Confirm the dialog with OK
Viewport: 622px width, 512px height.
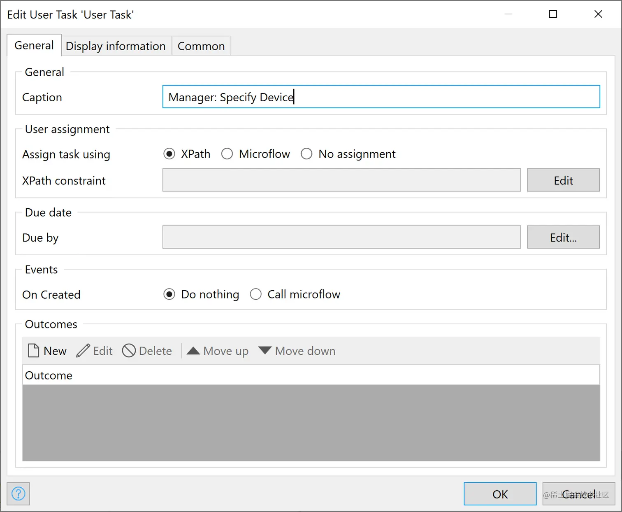tap(500, 494)
